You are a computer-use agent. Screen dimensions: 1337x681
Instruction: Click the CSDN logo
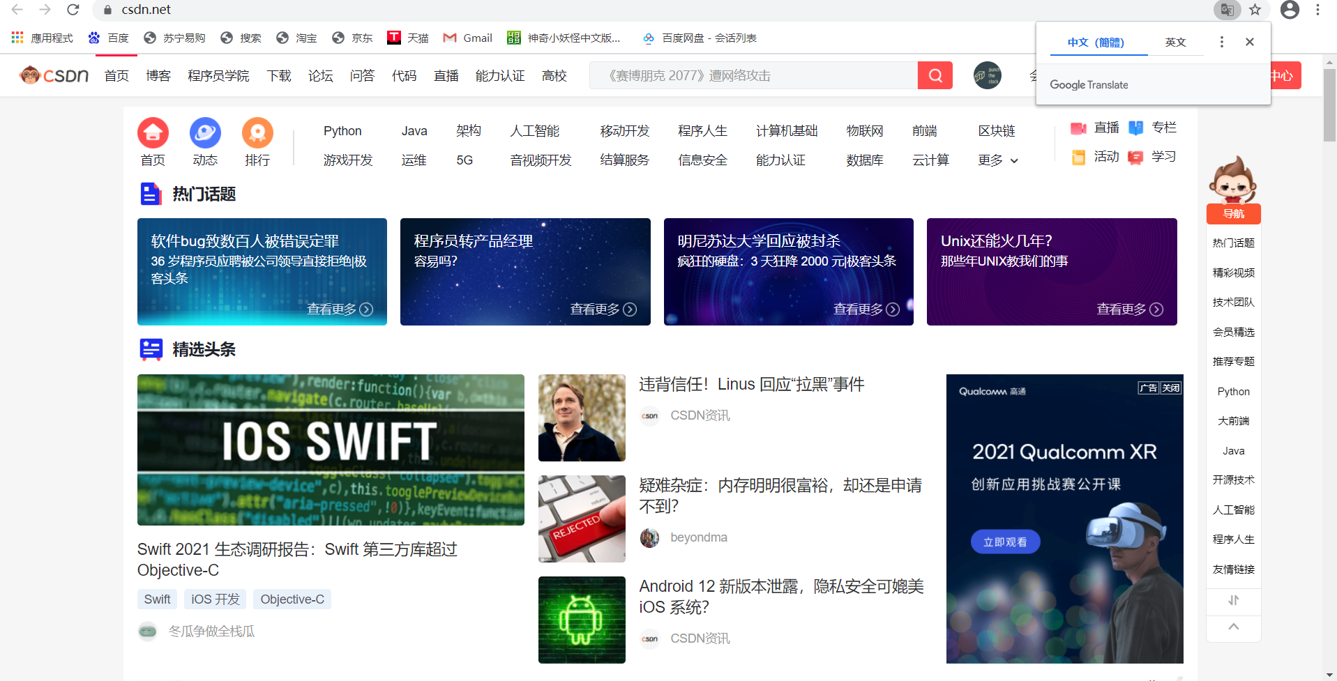pyautogui.click(x=54, y=75)
